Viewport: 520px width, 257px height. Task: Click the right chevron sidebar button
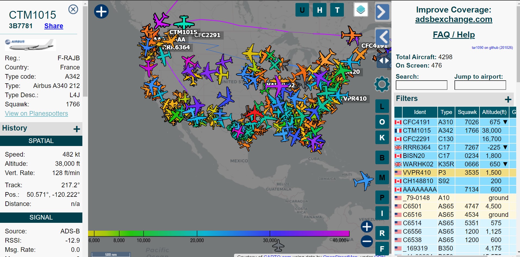point(382,12)
